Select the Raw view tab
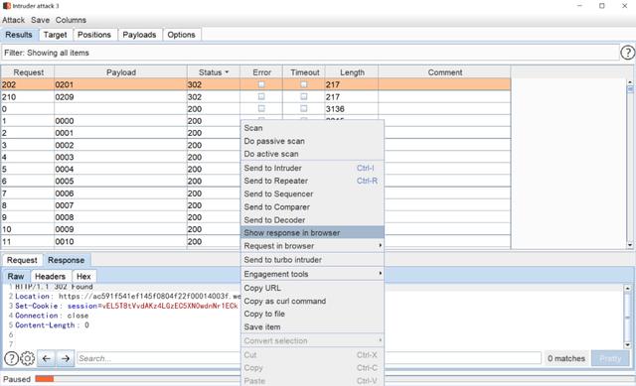The width and height of the screenshot is (636, 386). pos(16,276)
